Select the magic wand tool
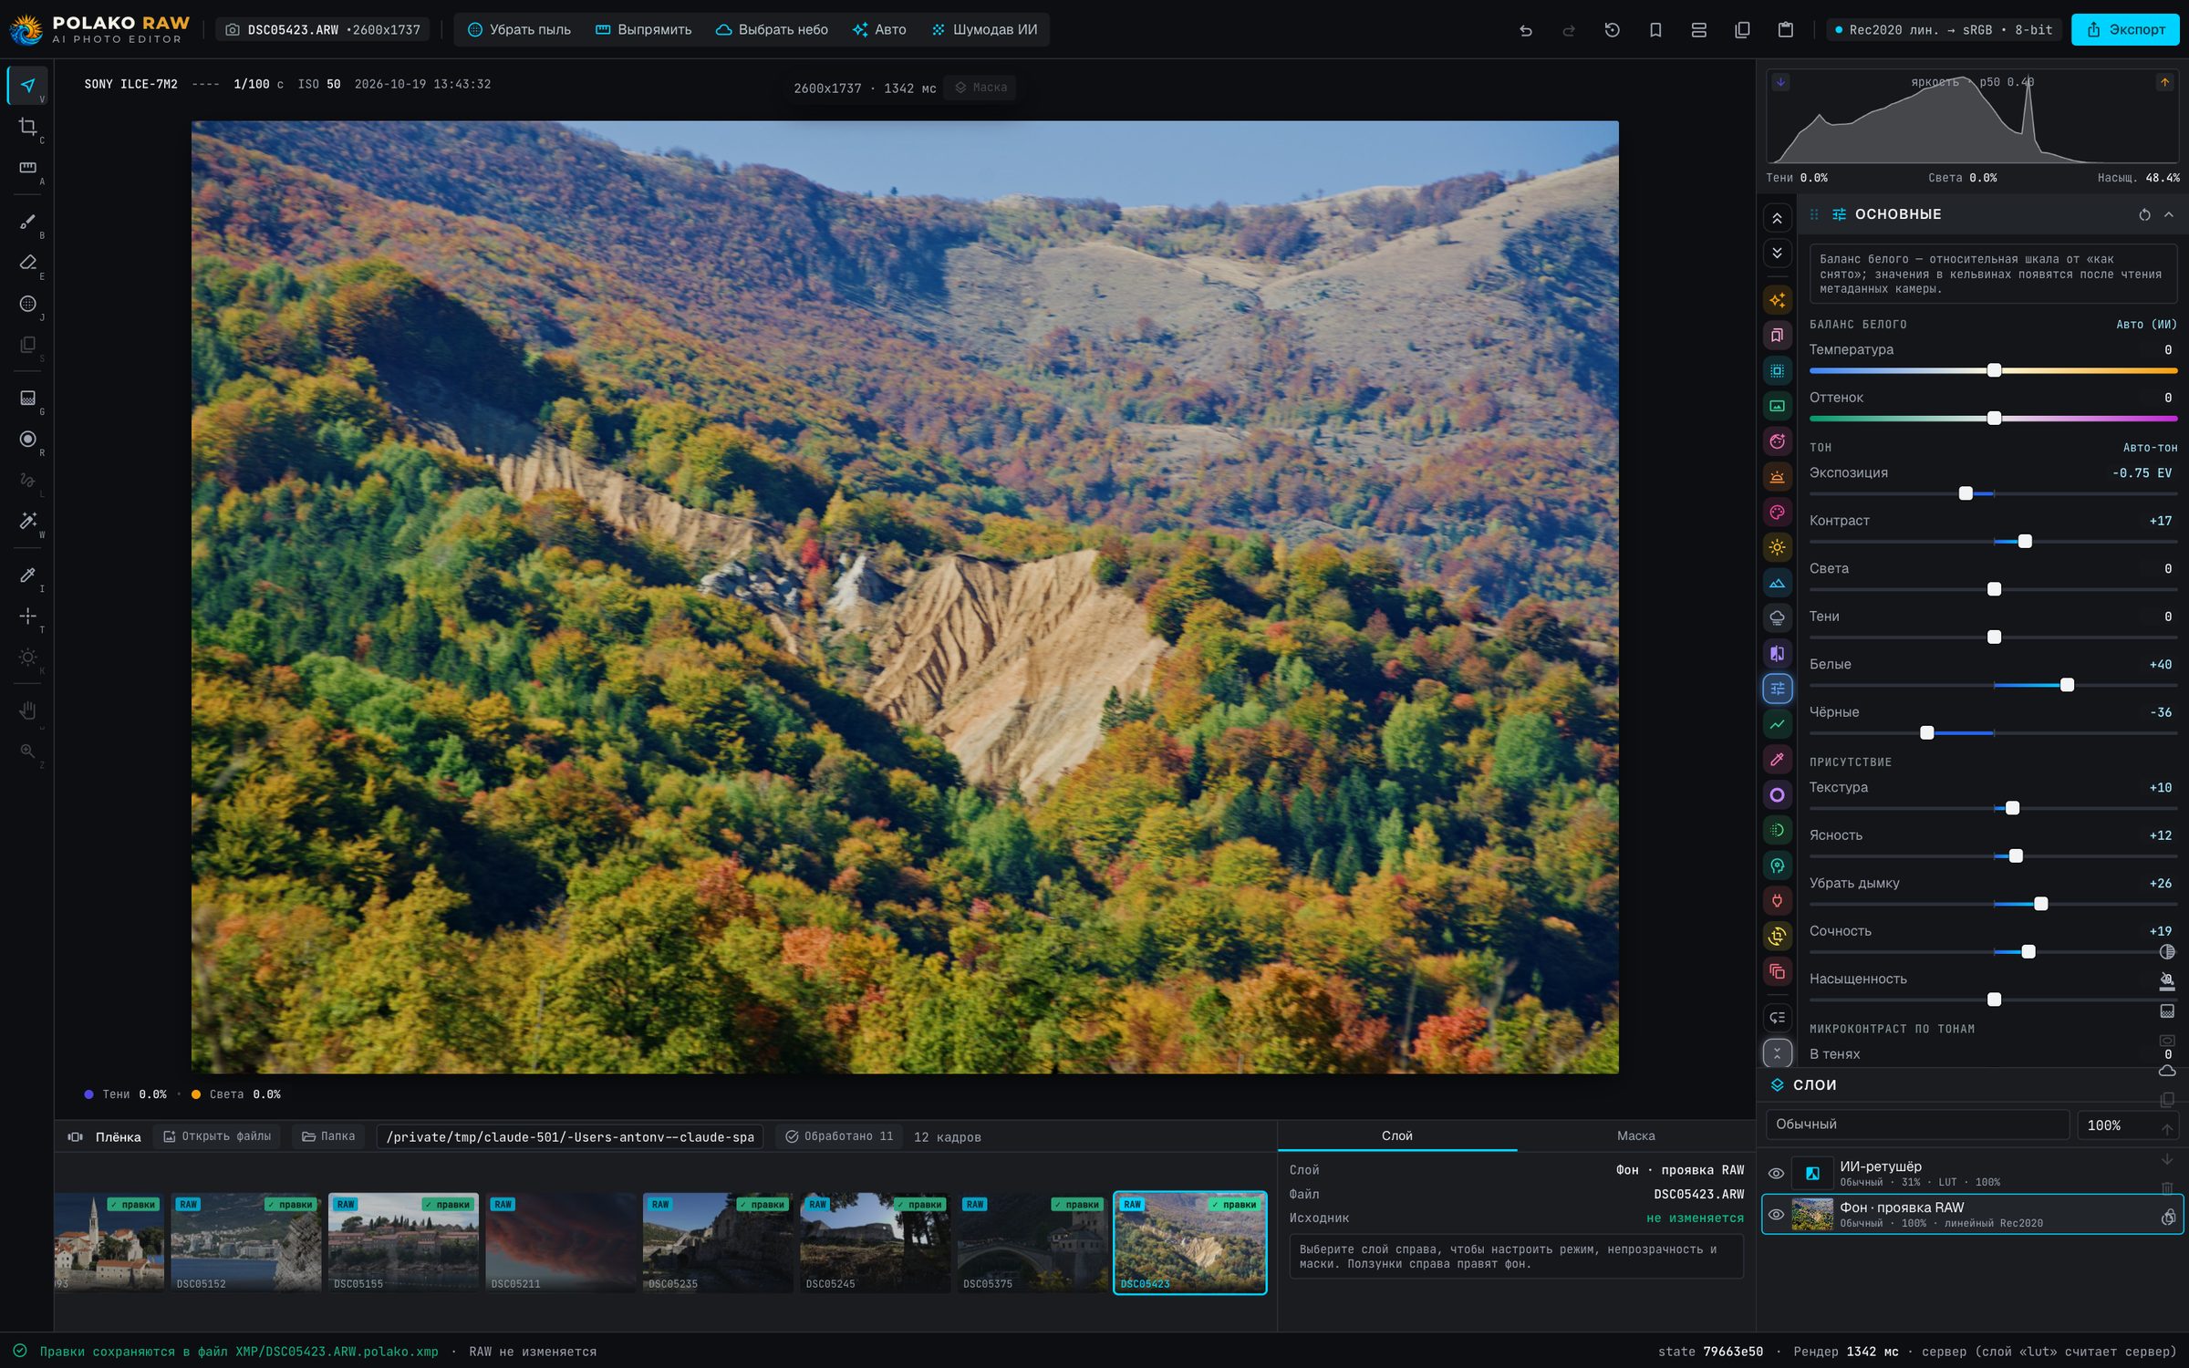 click(28, 521)
